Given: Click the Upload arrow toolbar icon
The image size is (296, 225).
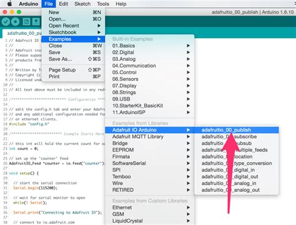Looking at the screenshot, I should (15, 21).
